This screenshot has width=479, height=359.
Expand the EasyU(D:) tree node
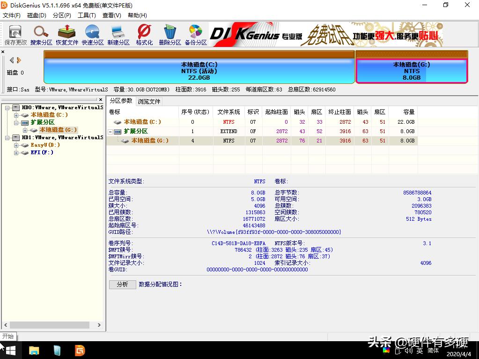16,145
